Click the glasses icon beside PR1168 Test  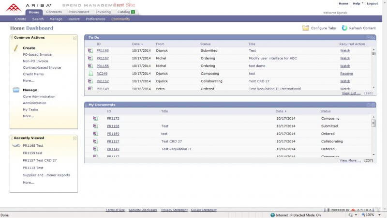16,146
